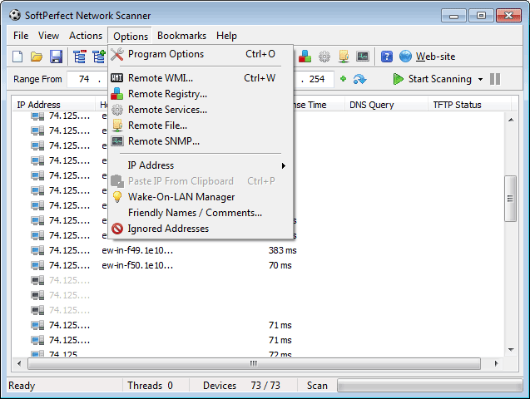Click the vertical scrollbar up arrow

click(511, 120)
